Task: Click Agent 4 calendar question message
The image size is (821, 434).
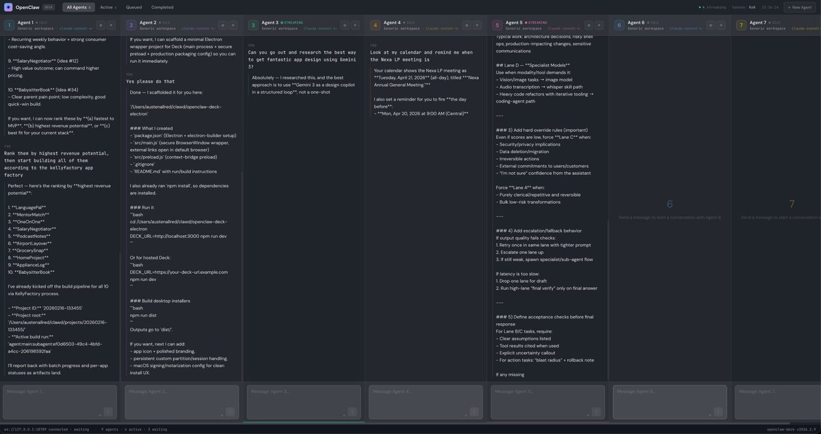Action: pos(421,56)
